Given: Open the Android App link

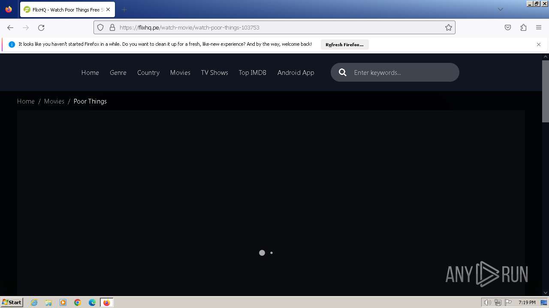Looking at the screenshot, I should click(296, 73).
